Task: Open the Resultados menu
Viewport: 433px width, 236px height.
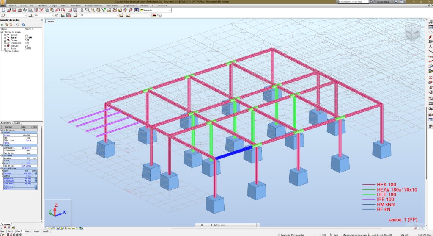Action: [77, 6]
